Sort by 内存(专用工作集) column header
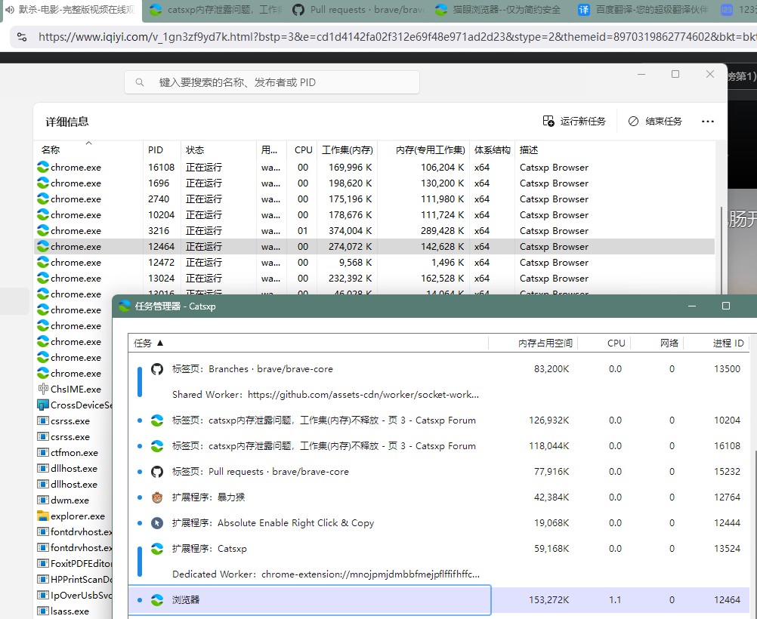This screenshot has height=619, width=757. [424, 149]
